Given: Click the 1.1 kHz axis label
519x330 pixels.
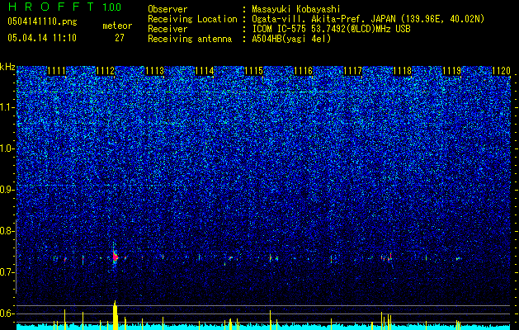Looking at the screenshot, I should pyautogui.click(x=7, y=107).
